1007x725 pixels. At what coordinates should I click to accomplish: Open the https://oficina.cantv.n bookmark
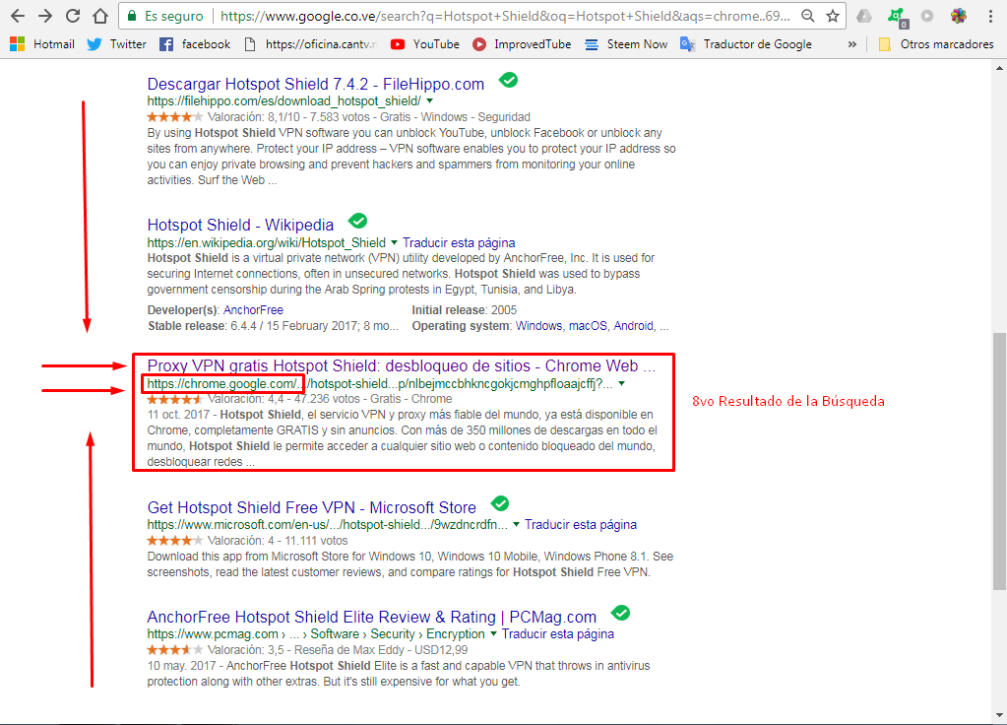click(311, 44)
